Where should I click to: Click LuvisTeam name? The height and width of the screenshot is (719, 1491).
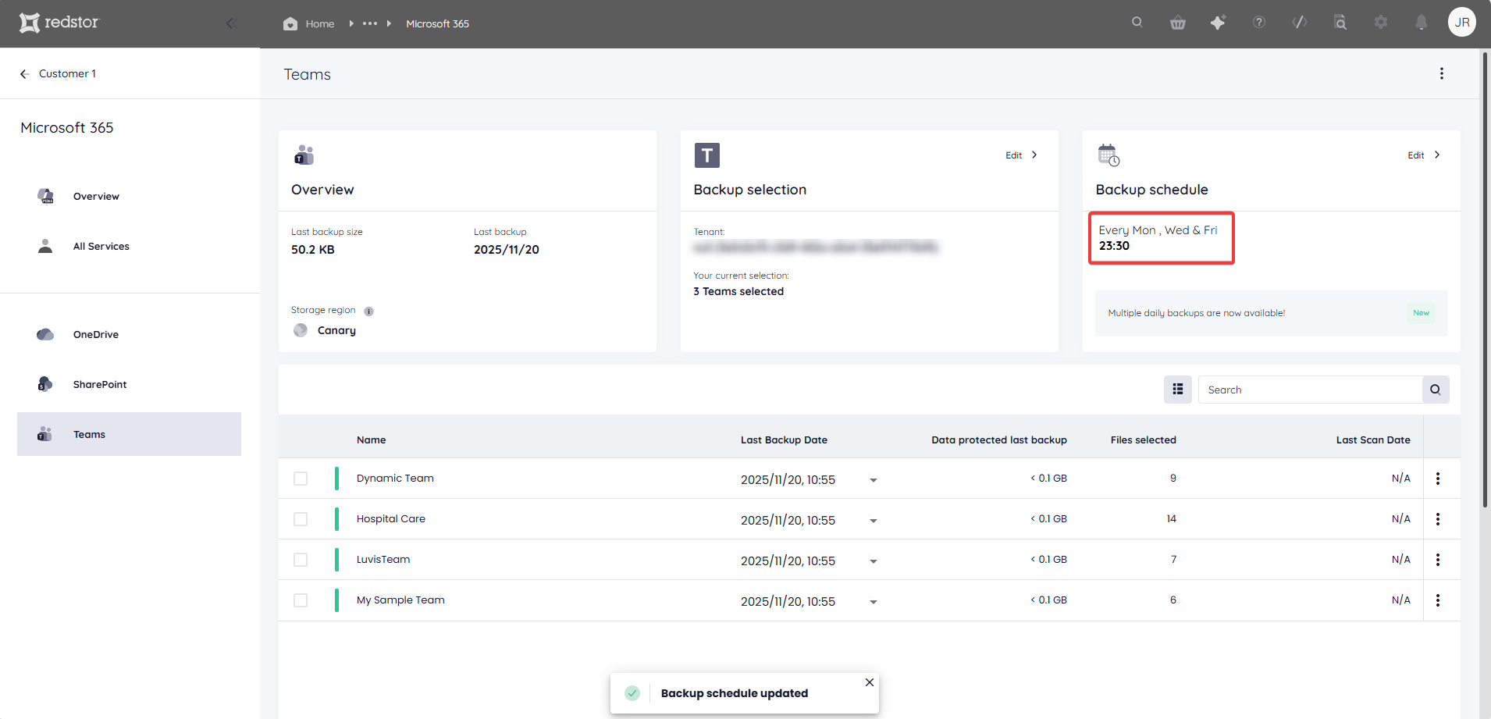click(x=383, y=559)
